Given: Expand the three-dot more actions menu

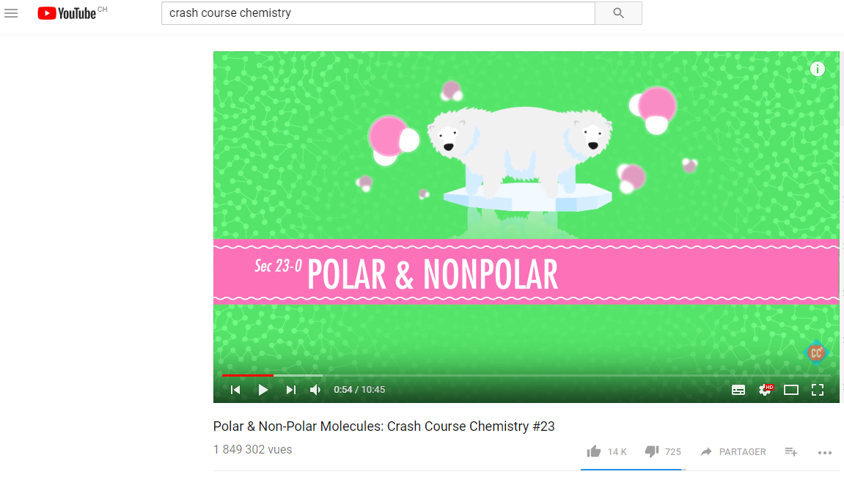Looking at the screenshot, I should [825, 452].
